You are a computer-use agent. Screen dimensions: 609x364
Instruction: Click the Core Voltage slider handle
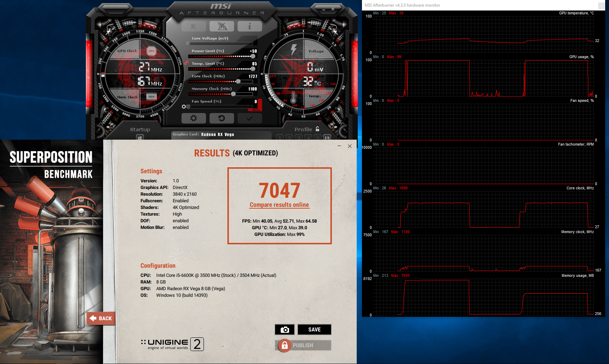coord(189,44)
